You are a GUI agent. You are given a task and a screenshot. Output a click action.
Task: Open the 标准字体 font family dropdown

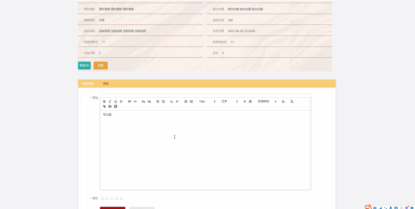click(267, 102)
